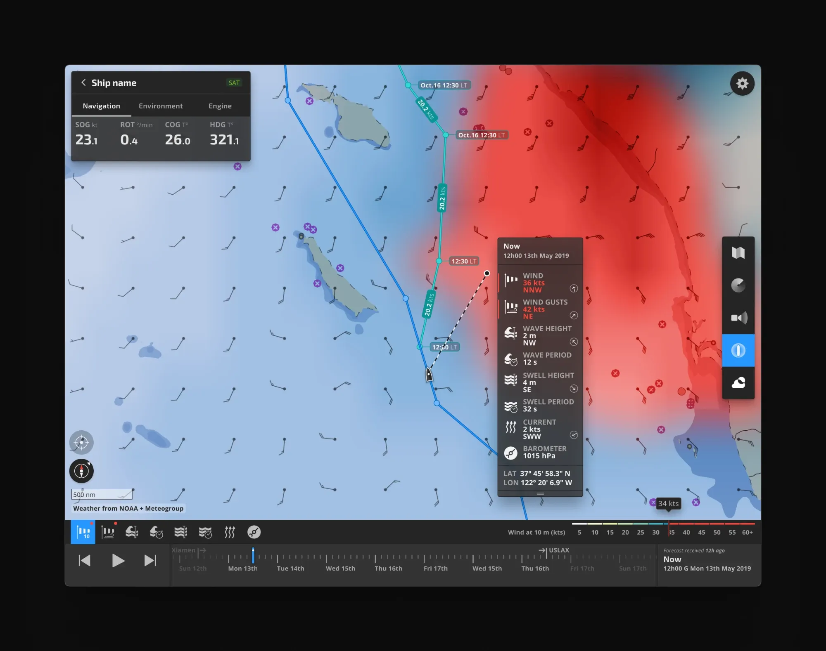This screenshot has height=651, width=826.
Task: Open the radar sidebar icon
Action: pyautogui.click(x=738, y=285)
